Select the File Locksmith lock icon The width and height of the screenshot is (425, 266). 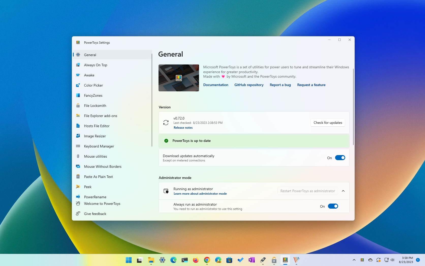point(78,106)
